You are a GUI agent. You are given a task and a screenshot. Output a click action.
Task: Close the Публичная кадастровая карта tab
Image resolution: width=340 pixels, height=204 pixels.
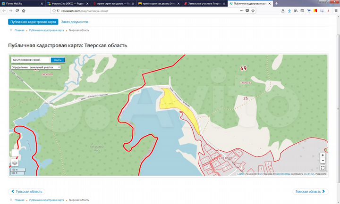(x=270, y=4)
